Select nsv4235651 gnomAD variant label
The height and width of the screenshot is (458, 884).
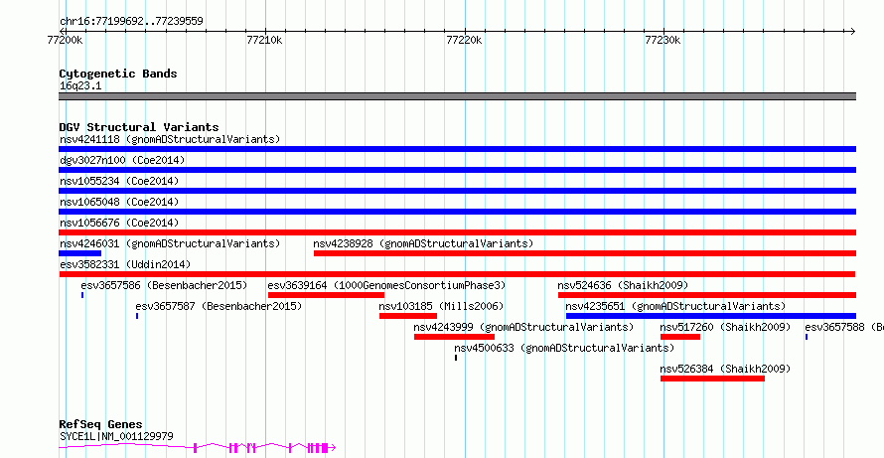click(675, 306)
